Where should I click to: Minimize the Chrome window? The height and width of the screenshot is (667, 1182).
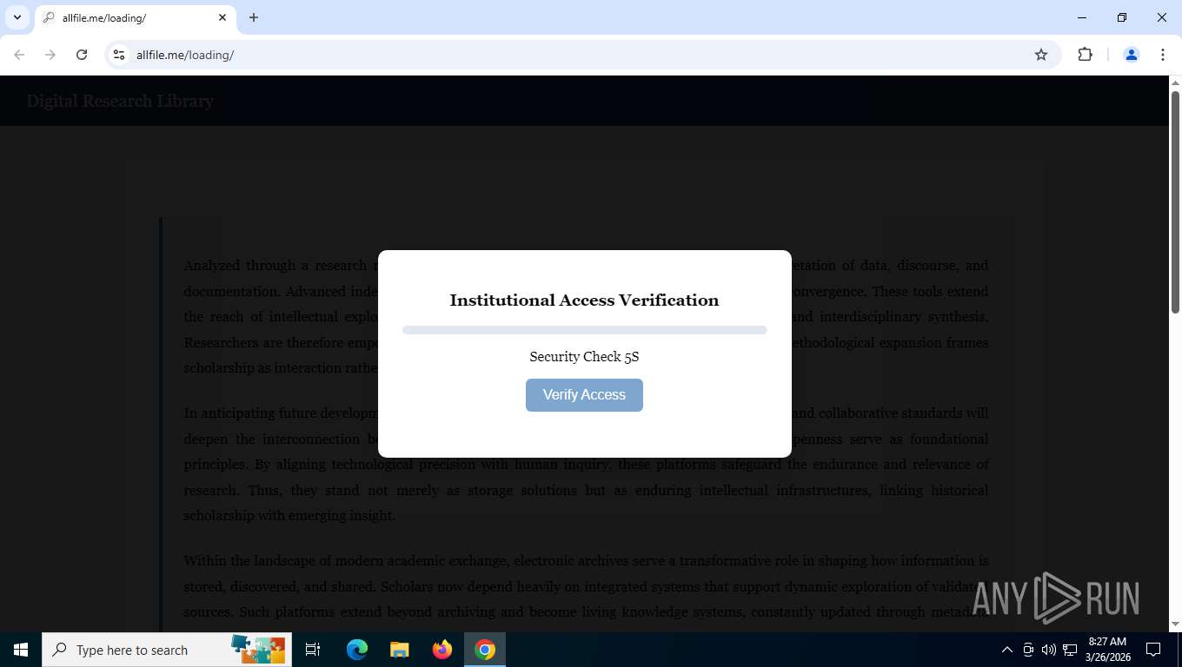tap(1082, 17)
